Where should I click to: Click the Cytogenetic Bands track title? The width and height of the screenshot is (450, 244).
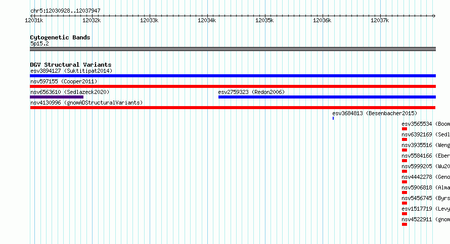click(x=60, y=37)
